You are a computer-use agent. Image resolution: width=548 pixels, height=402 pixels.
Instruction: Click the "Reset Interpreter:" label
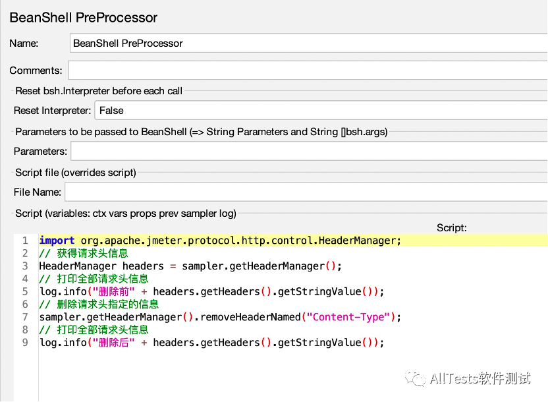point(52,111)
